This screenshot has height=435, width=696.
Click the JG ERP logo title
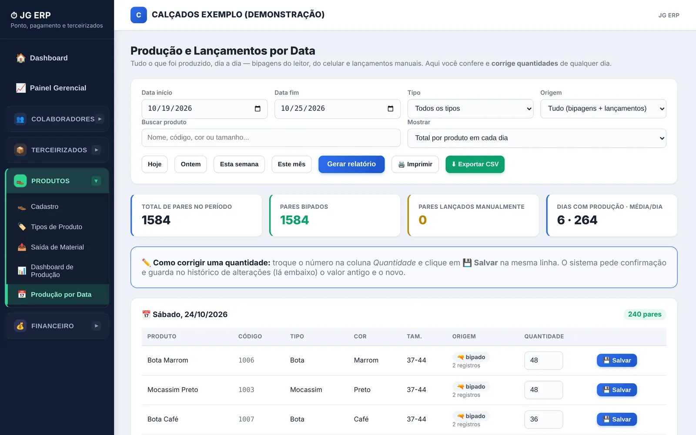pyautogui.click(x=31, y=15)
